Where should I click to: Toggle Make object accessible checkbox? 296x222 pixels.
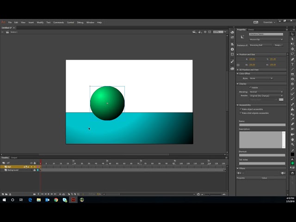click(240, 109)
